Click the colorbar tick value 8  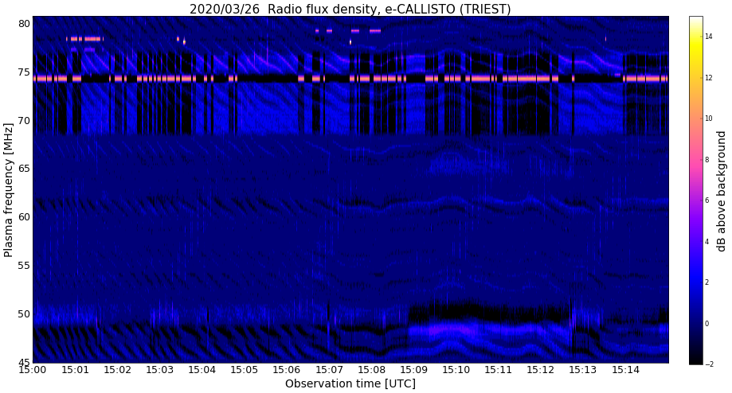(x=707, y=159)
